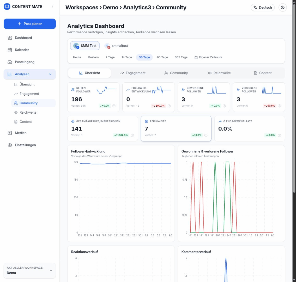The height and width of the screenshot is (282, 296).
Task: Collapse the sidebar with the chevron arrow
Action: pyautogui.click(x=52, y=7)
